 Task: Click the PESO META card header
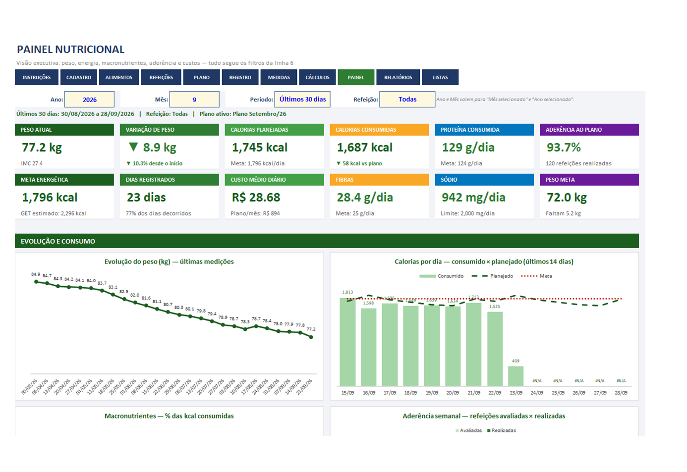[x=589, y=180]
